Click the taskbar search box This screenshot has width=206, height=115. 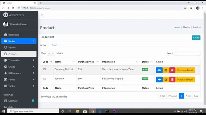tap(33, 111)
